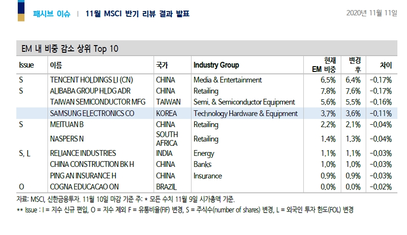Click the '11월 MSCI 반기 리뷰 결과 발표' title
This screenshot has height=235, width=407.
[138, 13]
